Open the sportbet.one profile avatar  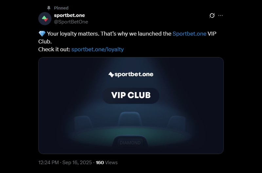click(45, 19)
